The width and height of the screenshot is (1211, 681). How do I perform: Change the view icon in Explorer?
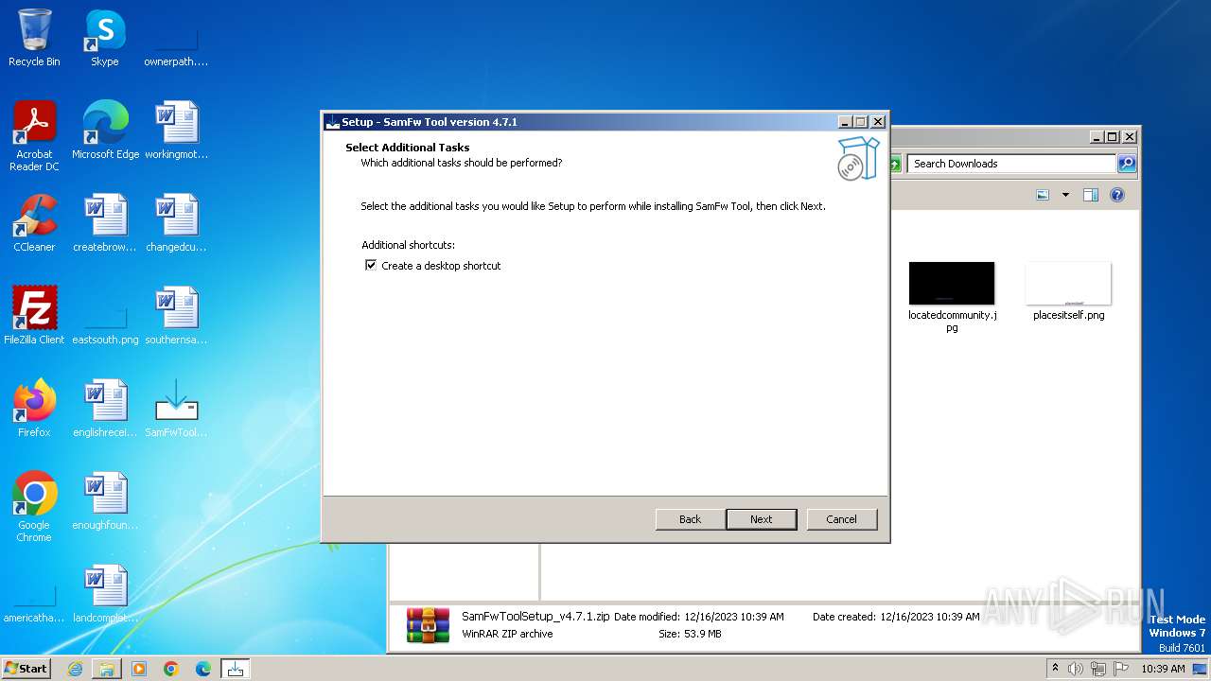(x=1043, y=195)
